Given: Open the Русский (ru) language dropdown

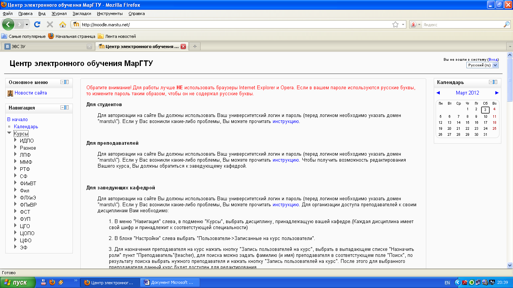Looking at the screenshot, I should (x=483, y=65).
